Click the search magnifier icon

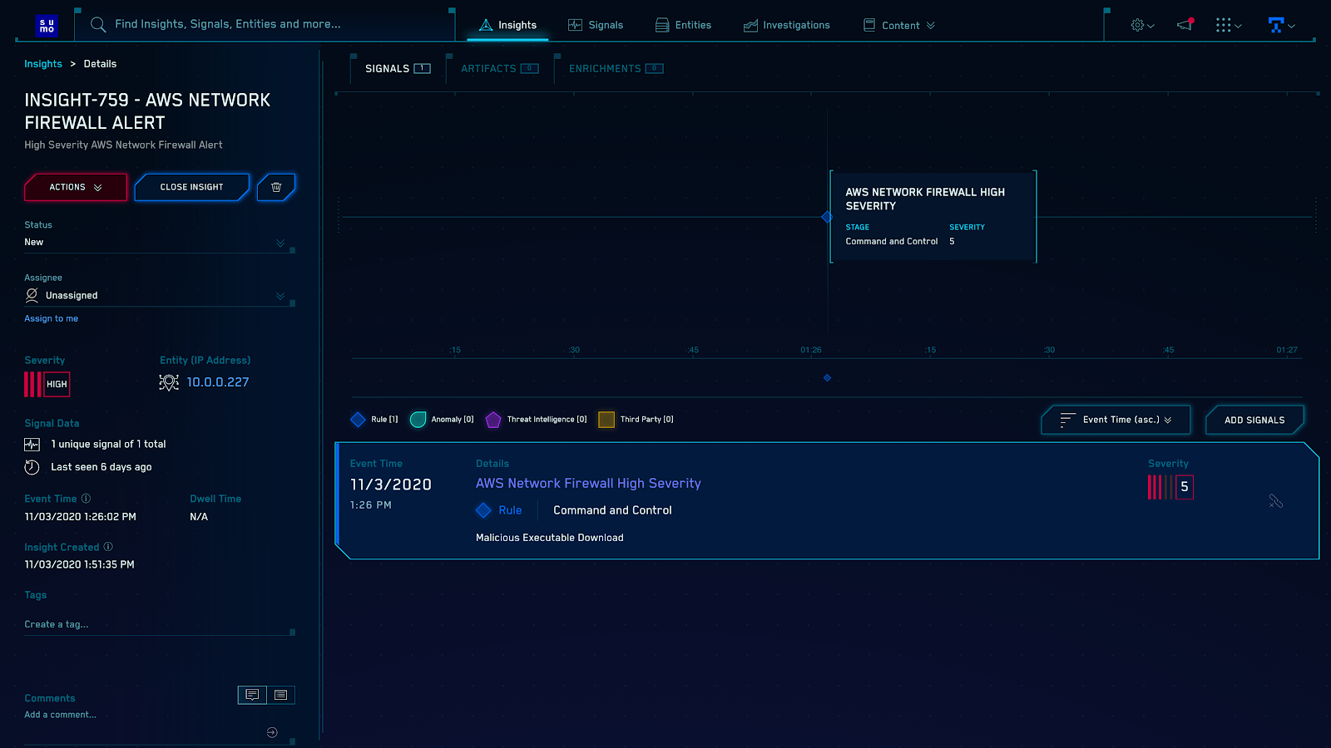pyautogui.click(x=98, y=25)
